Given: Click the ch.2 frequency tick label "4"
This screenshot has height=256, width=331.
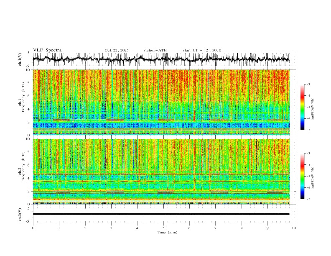Looking at the screenshot, I should coord(29,178).
